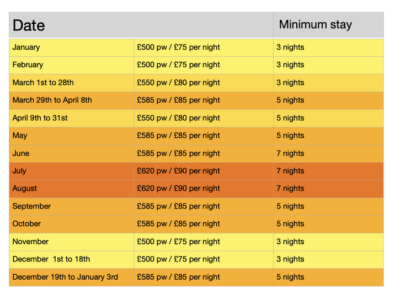Click the March 1st to 28th cell
Viewport: 395px width, 299px height.
[43, 83]
